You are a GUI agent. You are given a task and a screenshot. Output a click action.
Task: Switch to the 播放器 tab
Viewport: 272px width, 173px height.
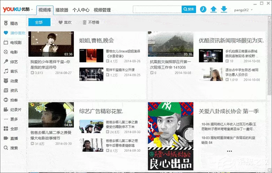(62, 10)
